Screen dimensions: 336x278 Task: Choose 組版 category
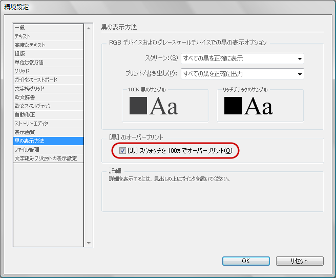(x=48, y=54)
